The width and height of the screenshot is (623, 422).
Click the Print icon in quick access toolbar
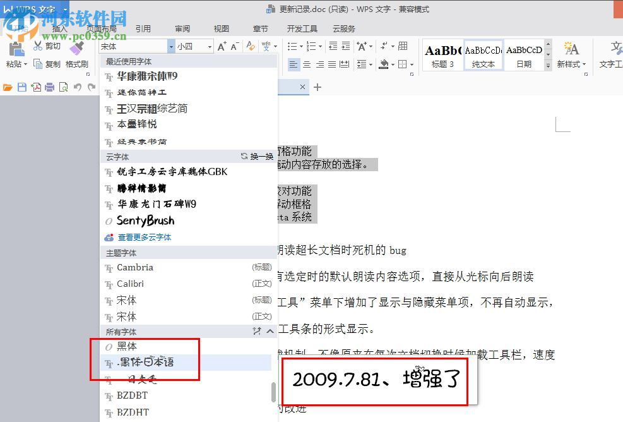[49, 87]
